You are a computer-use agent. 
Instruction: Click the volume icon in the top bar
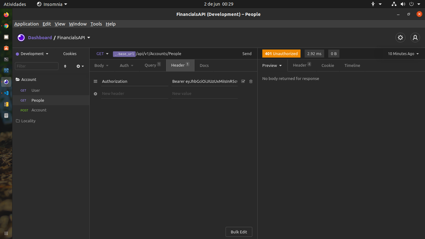click(403, 4)
